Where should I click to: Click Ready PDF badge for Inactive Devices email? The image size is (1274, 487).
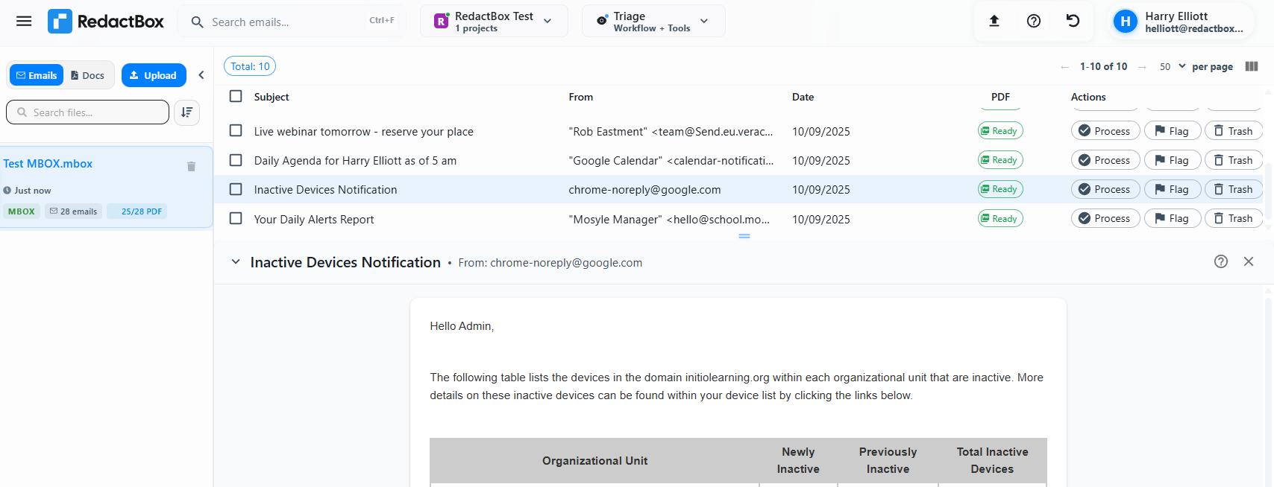1000,189
